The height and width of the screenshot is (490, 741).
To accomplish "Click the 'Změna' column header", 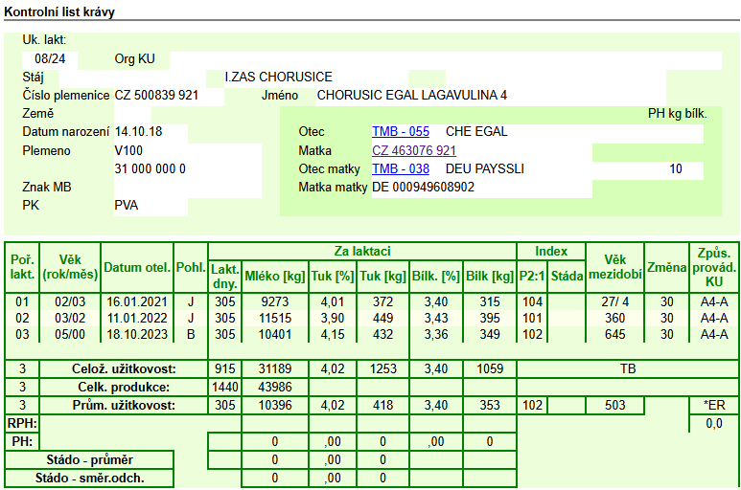I will 666,267.
